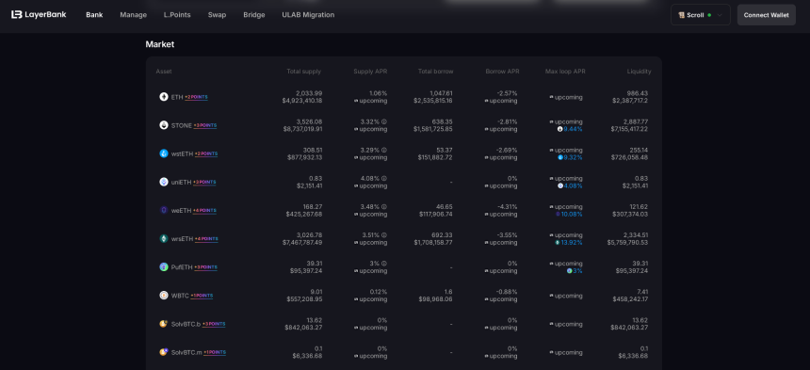Click info icon beside wrsETH 3.51% supply APR
Viewport: 810px width, 370px height.
pyautogui.click(x=384, y=235)
